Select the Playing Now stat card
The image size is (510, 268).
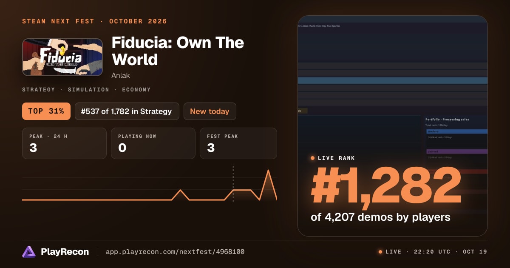point(153,143)
